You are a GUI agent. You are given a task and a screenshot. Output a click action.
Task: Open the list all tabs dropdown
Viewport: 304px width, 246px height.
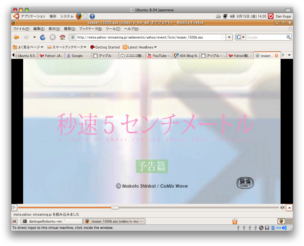pos(289,55)
